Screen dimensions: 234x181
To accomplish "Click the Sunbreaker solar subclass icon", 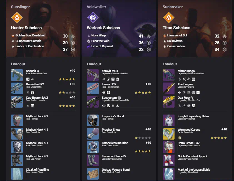I will click(x=169, y=18).
